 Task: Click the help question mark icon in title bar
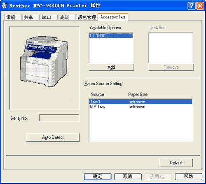click(x=191, y=6)
